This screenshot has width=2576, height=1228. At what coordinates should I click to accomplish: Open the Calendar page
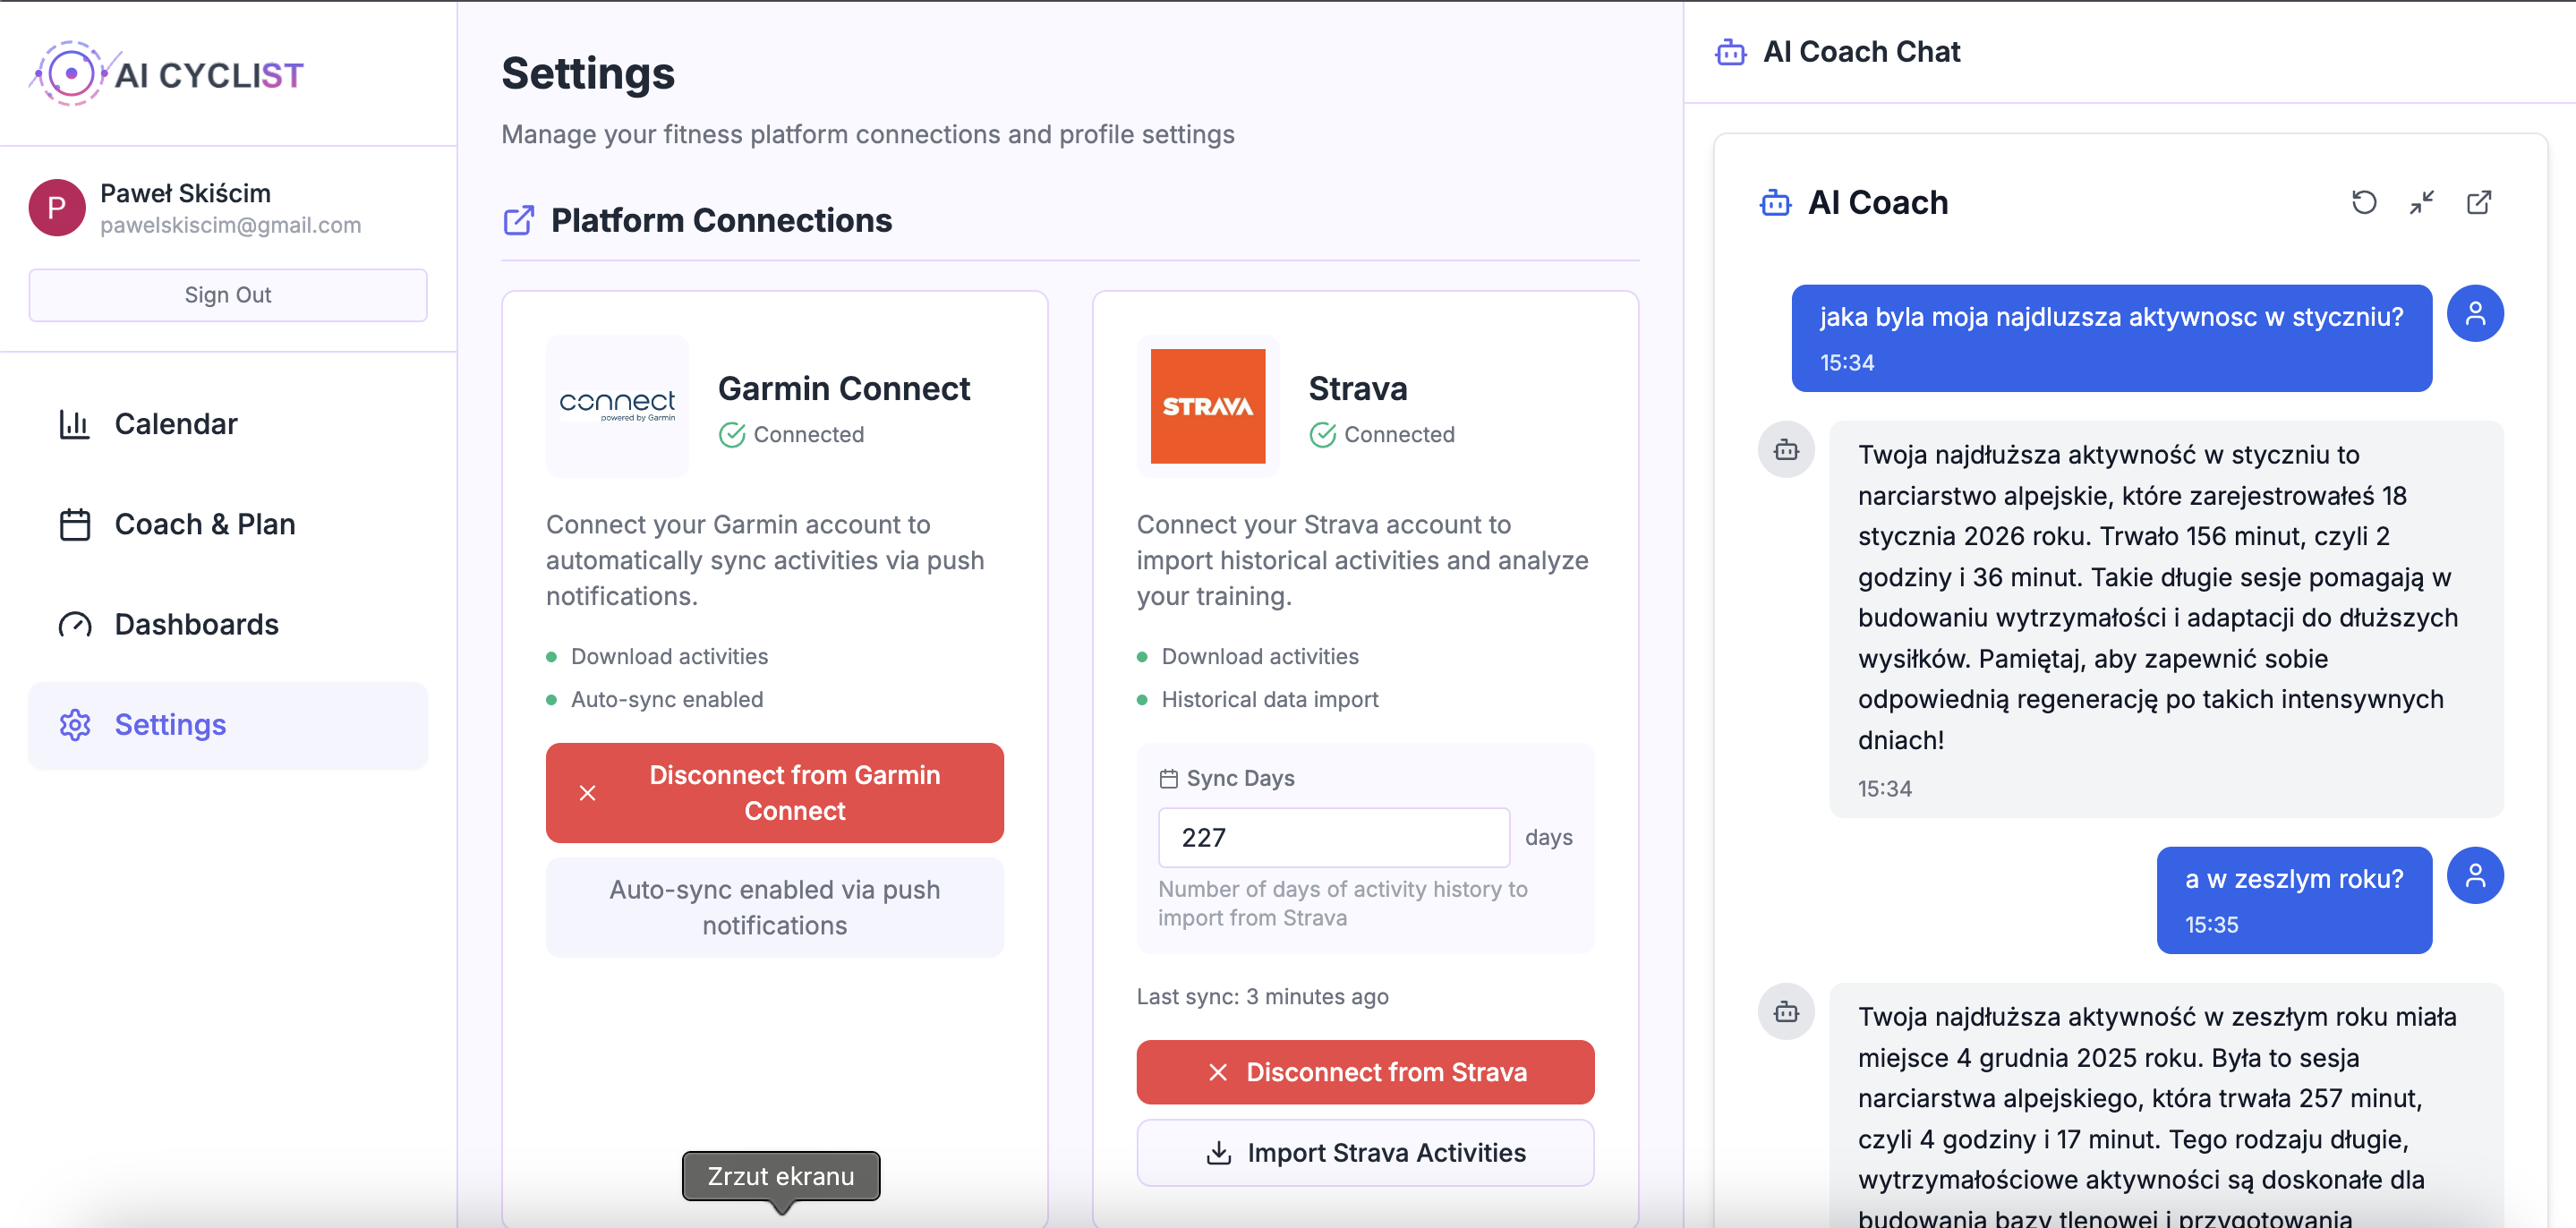(x=176, y=424)
